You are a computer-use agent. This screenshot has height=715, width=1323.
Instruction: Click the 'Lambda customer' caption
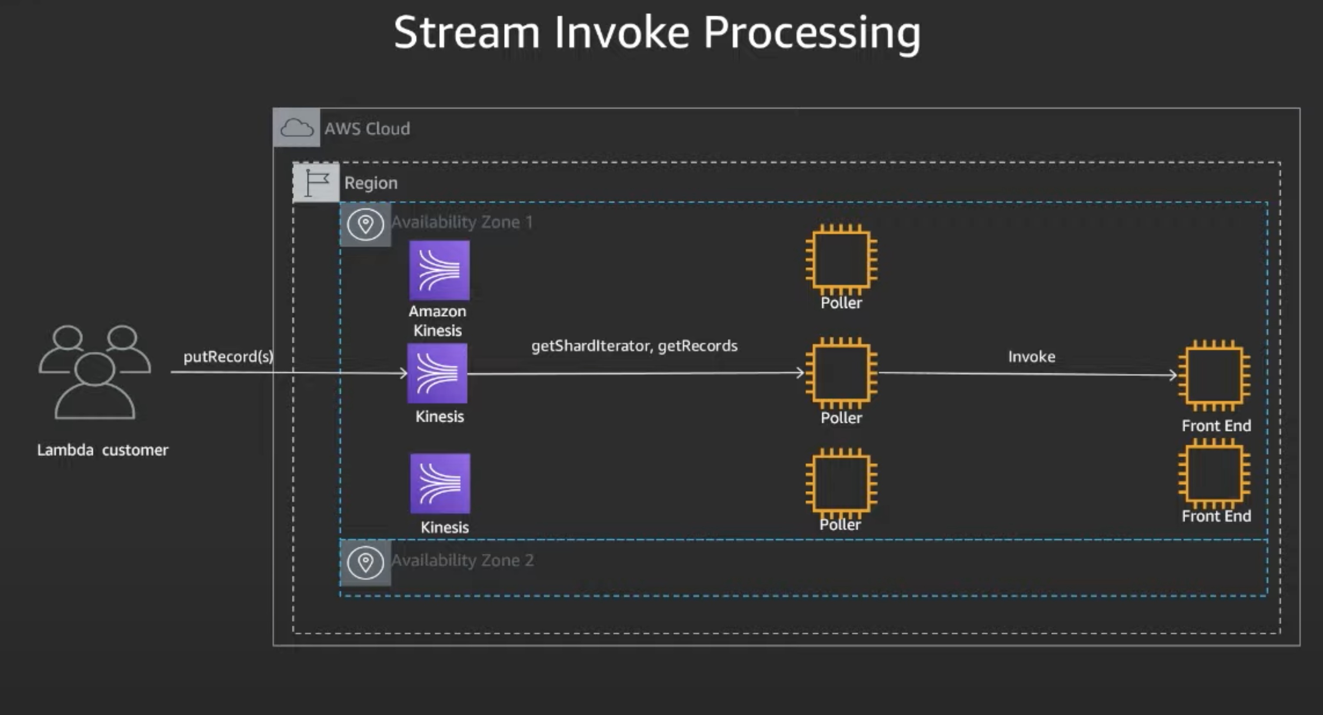[x=103, y=450]
